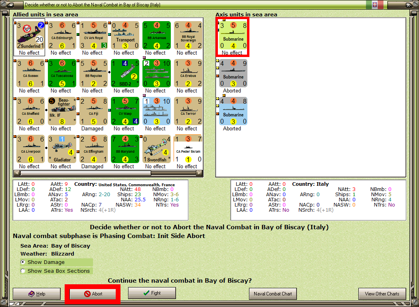Select the CA Sussex cruiser counter

[x=30, y=73]
